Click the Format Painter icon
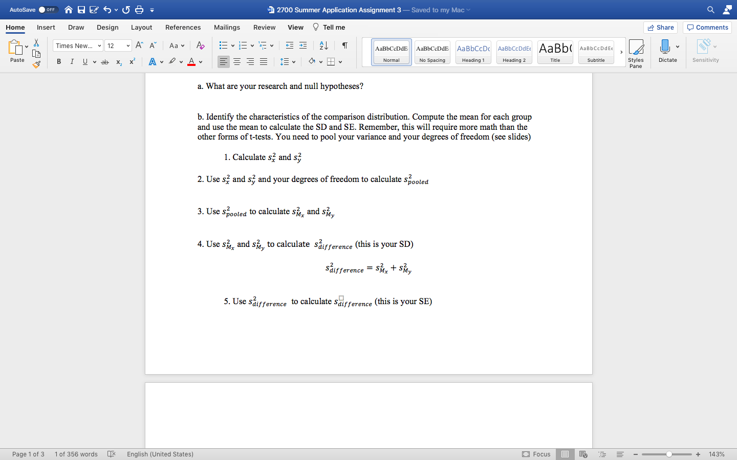This screenshot has width=737, height=460. click(36, 64)
